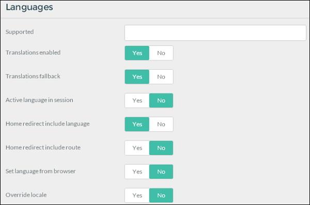Select No for Override locale

pos(161,195)
